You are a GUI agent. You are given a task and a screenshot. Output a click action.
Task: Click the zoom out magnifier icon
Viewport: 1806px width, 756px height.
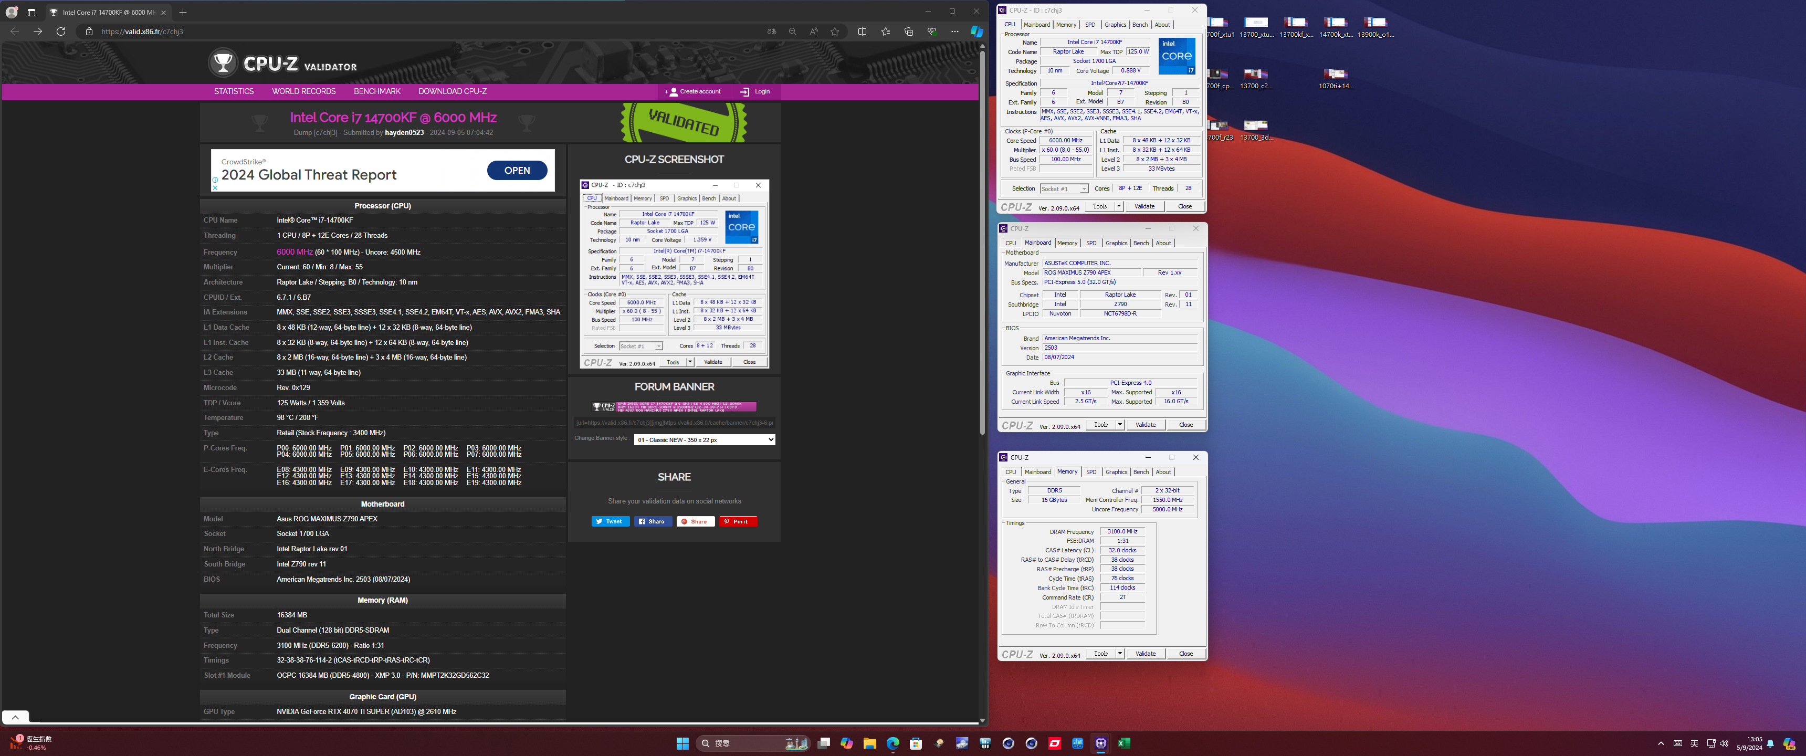coord(792,31)
